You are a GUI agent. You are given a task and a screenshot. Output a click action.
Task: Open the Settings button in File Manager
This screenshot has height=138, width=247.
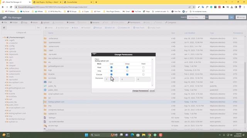241,17
